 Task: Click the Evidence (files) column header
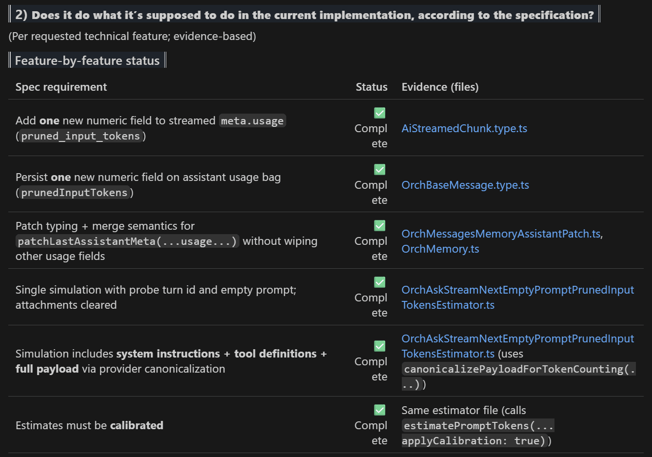pyautogui.click(x=440, y=87)
